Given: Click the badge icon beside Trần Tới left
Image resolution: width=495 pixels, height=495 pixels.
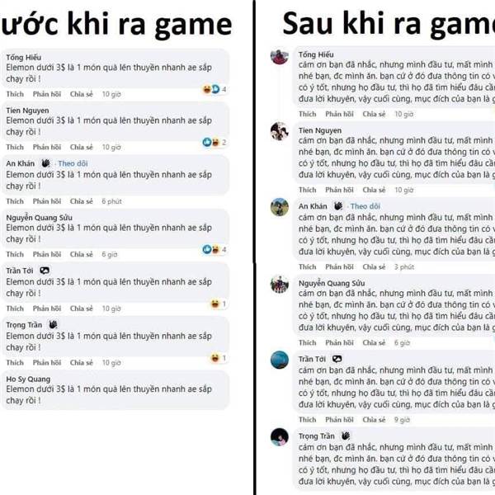Looking at the screenshot, I should (45, 271).
